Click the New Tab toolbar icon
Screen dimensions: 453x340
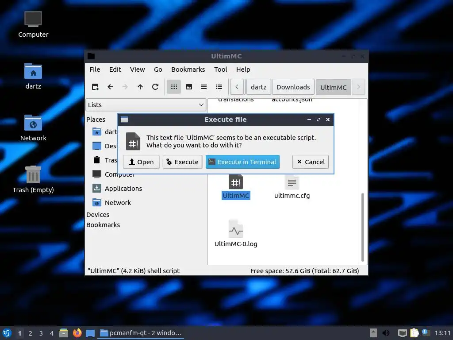click(95, 87)
